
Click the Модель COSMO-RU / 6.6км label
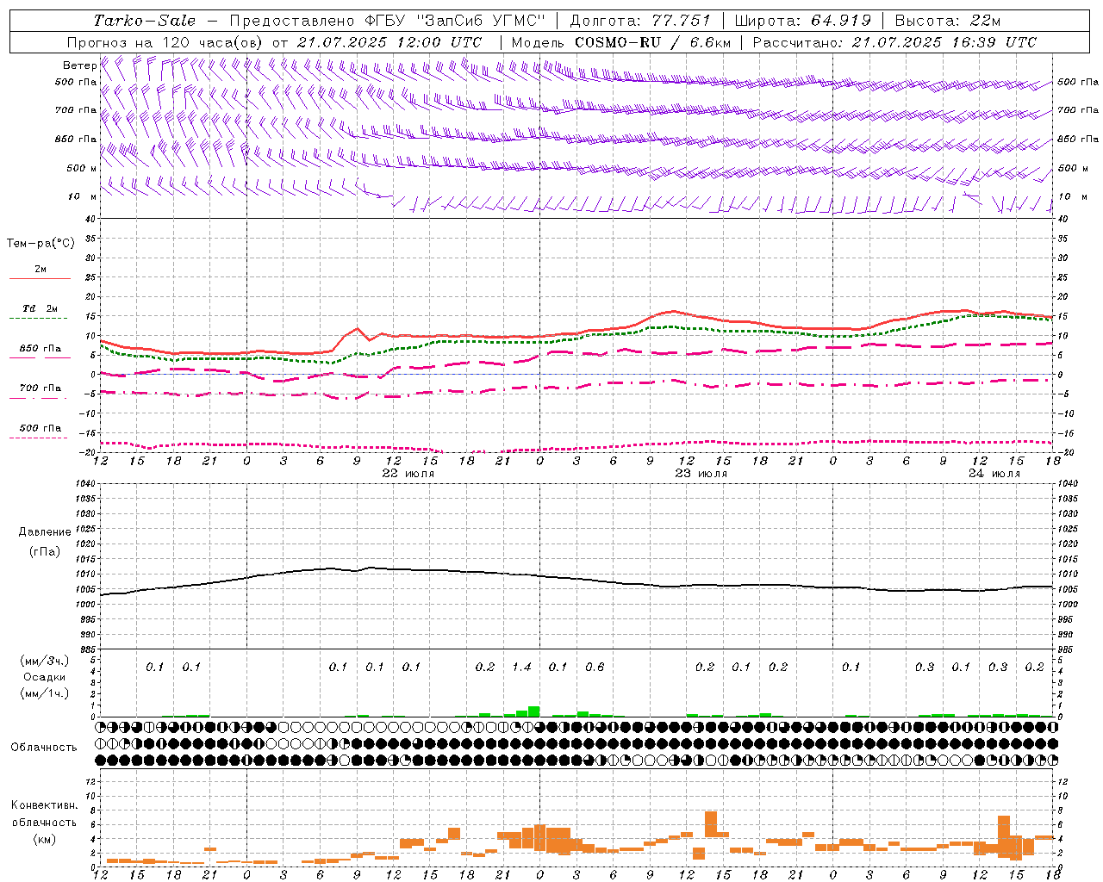(621, 42)
